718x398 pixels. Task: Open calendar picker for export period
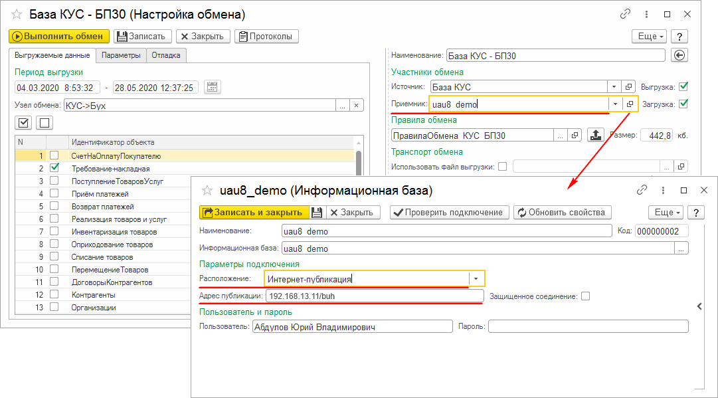pos(213,87)
